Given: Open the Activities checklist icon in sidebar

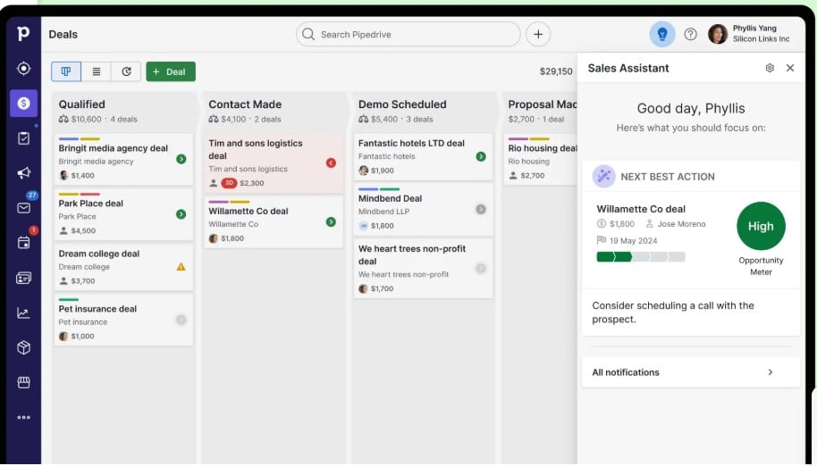Looking at the screenshot, I should 23,137.
